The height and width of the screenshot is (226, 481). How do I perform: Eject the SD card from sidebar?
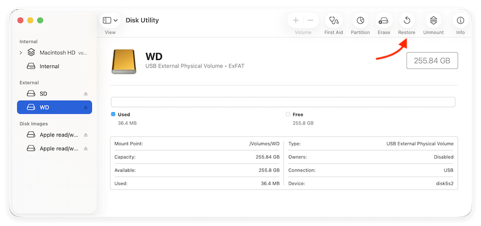click(86, 94)
